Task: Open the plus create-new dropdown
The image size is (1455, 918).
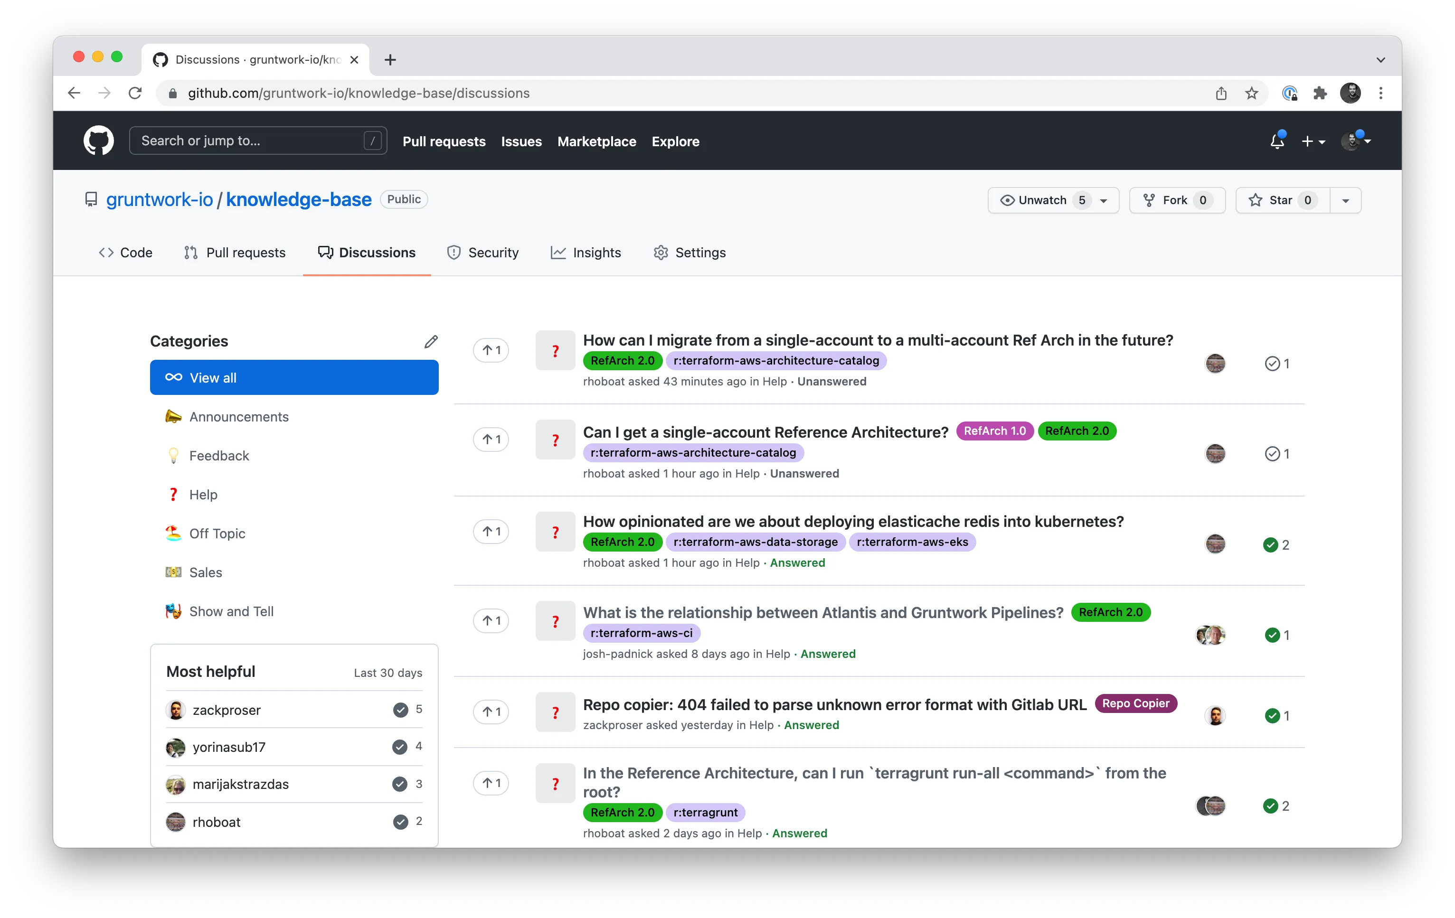Action: tap(1313, 141)
